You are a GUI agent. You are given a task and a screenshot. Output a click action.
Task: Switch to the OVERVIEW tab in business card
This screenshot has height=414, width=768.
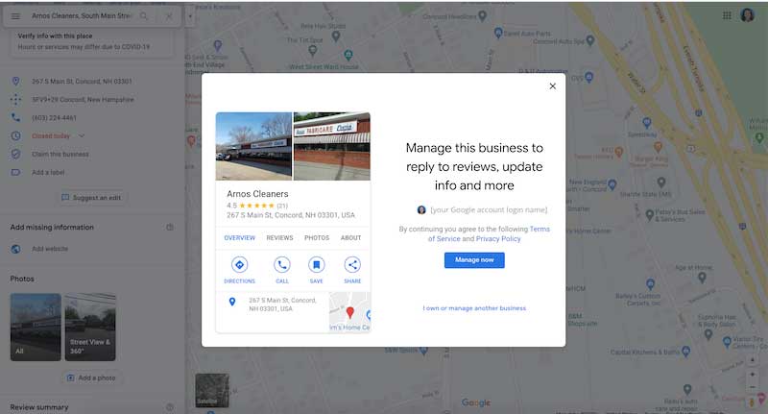[239, 237]
